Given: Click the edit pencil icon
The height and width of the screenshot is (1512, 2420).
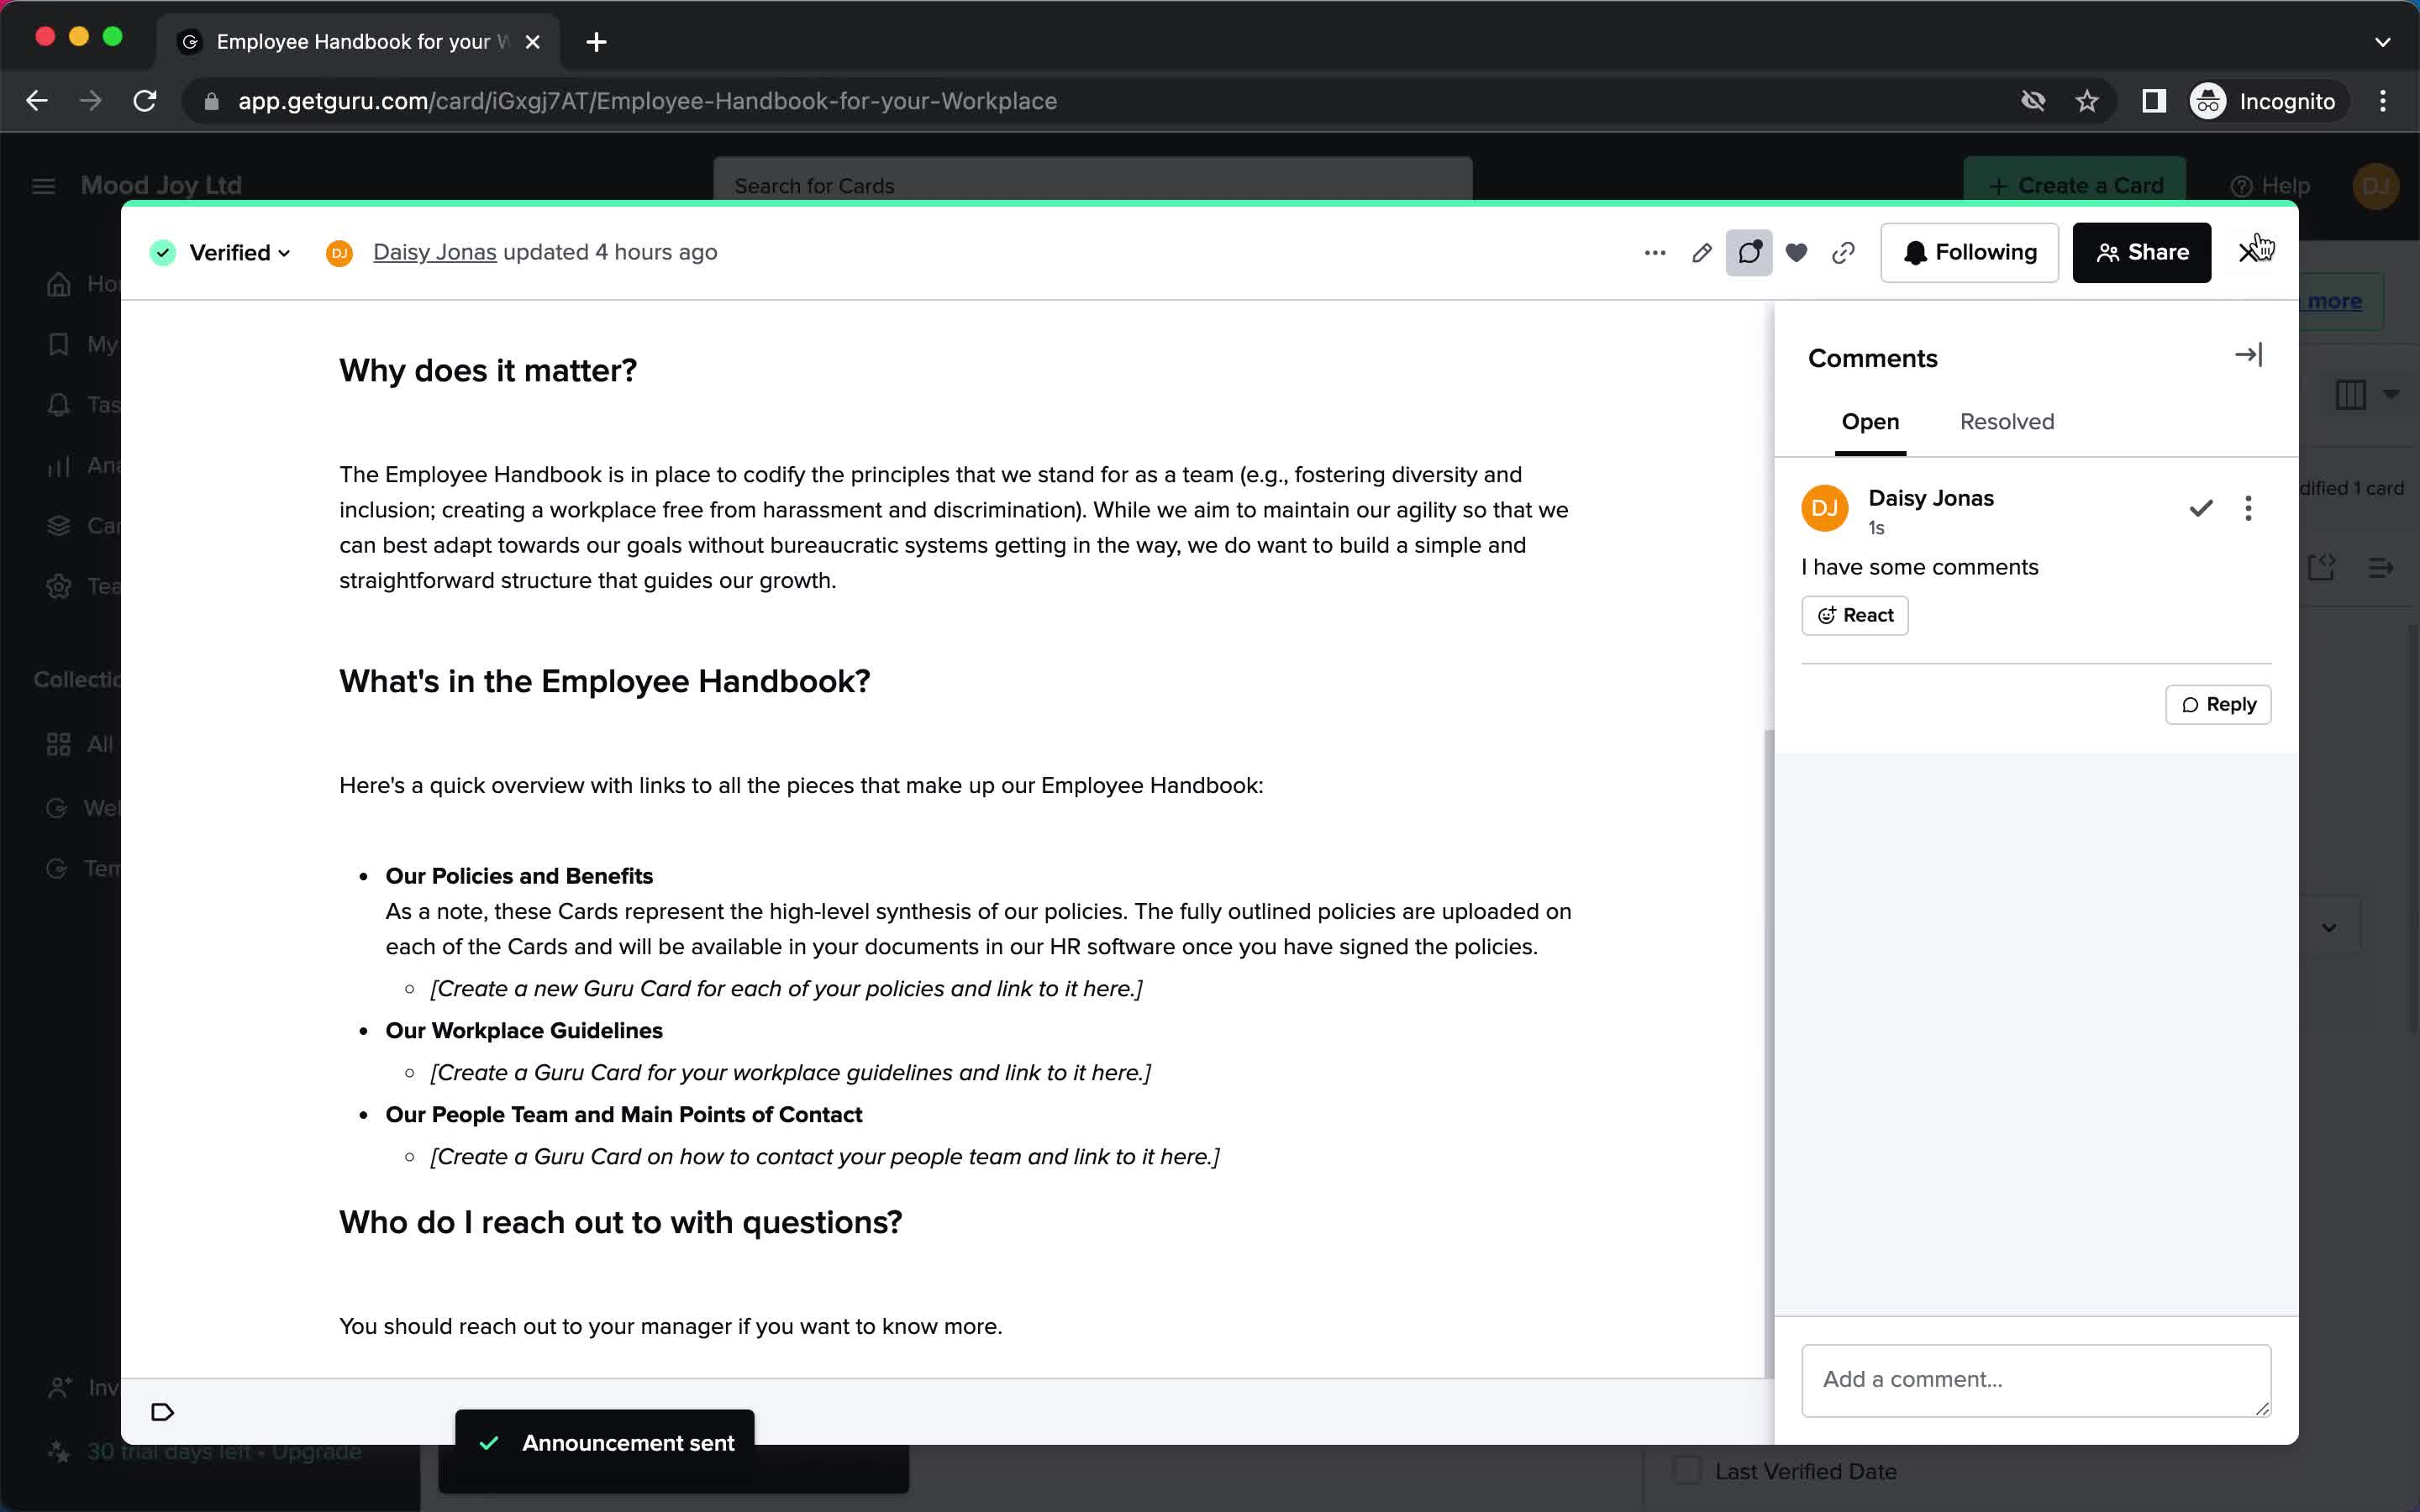Looking at the screenshot, I should pos(1702,251).
